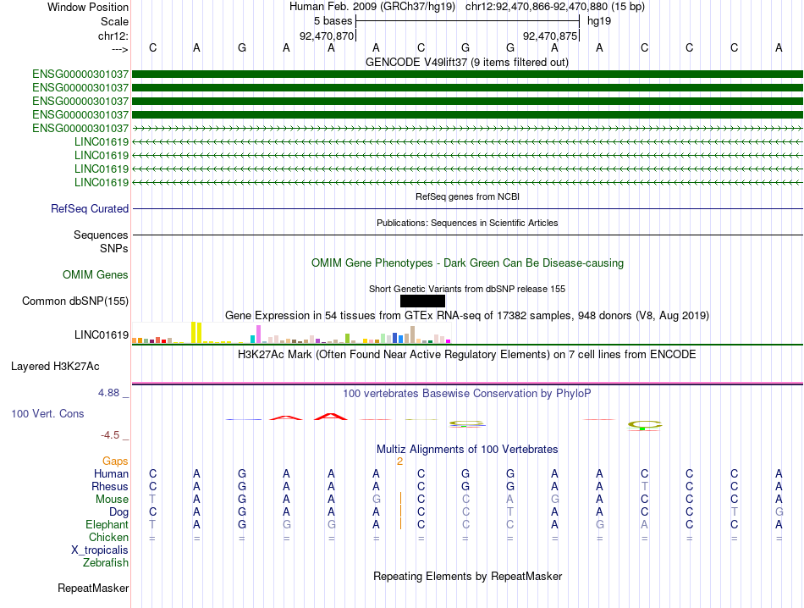
Task: Select the Rhesus species row label
Action: pos(110,486)
